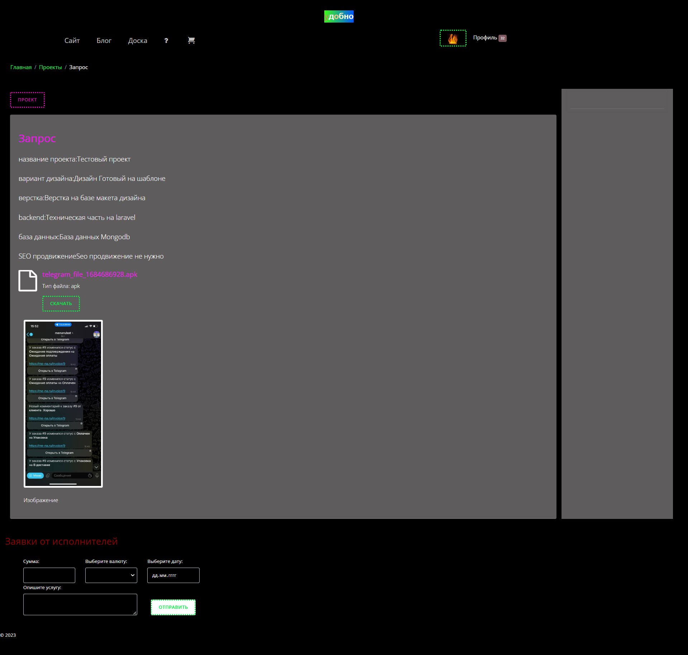
Task: Open the Telegram screenshot thumbnail
Action: point(63,404)
